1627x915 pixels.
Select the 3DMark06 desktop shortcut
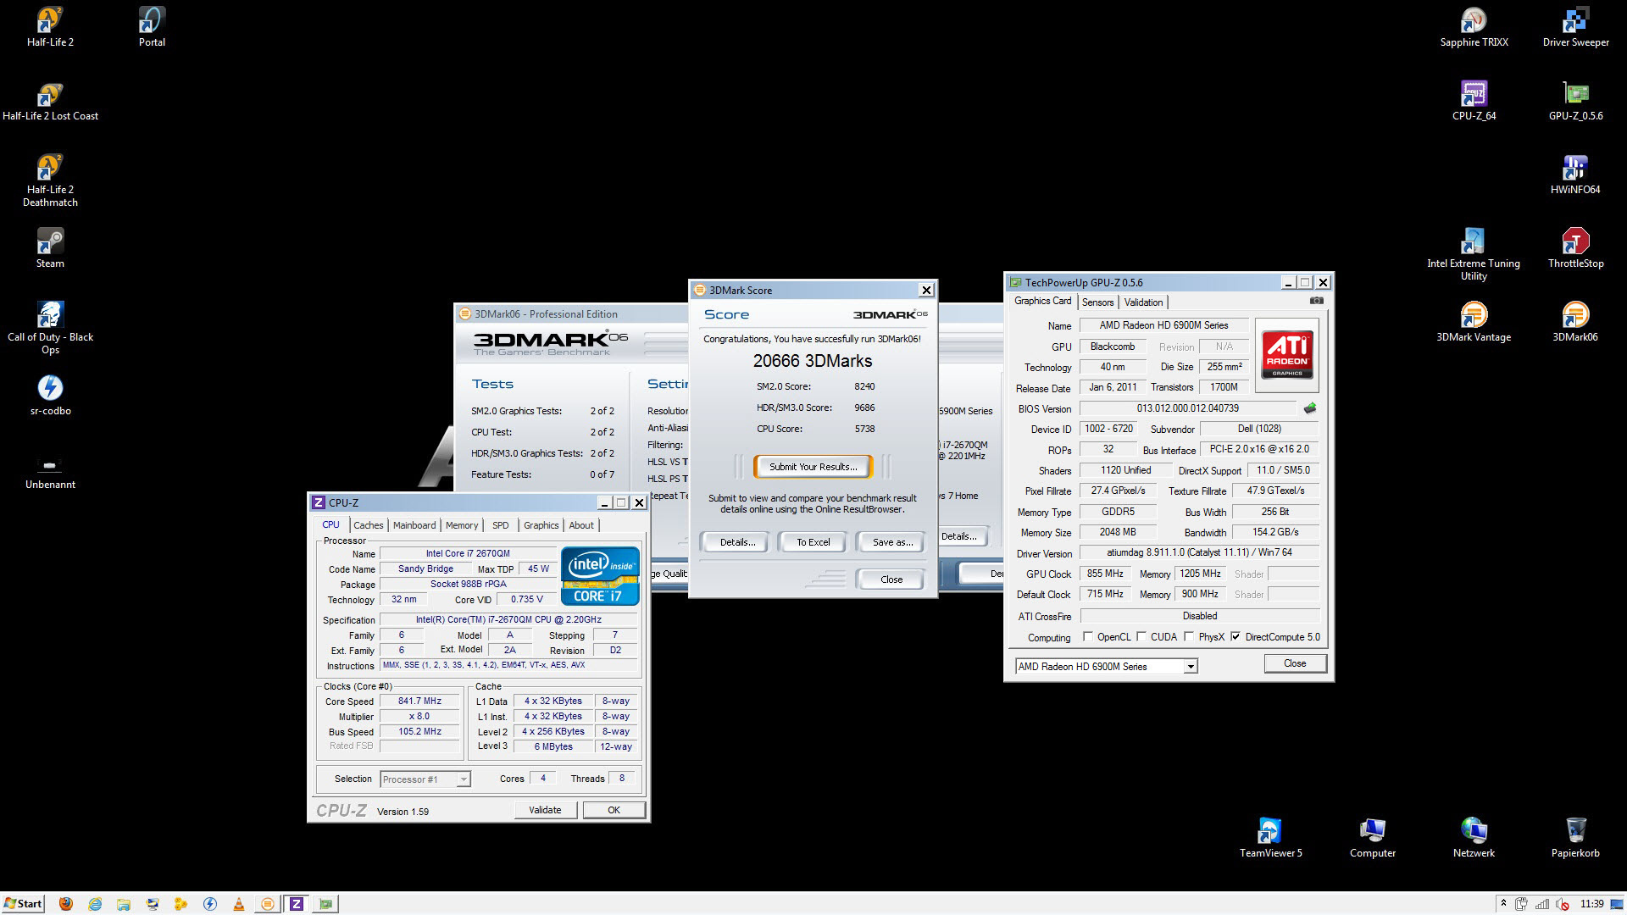[1575, 322]
